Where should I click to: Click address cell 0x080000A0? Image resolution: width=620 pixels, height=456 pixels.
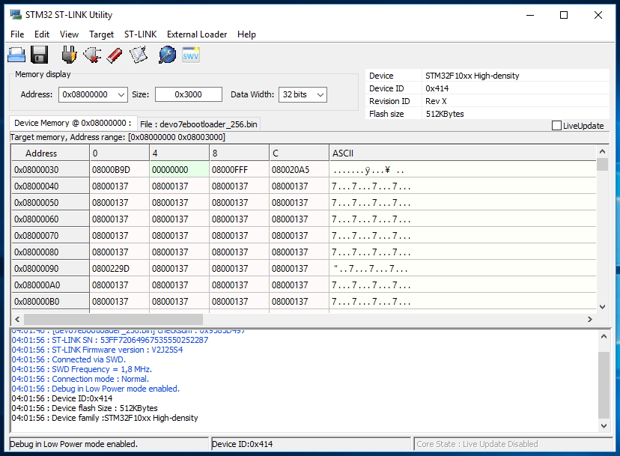50,285
